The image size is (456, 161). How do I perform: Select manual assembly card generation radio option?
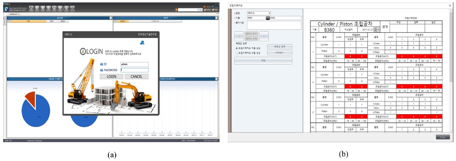pos(237,53)
